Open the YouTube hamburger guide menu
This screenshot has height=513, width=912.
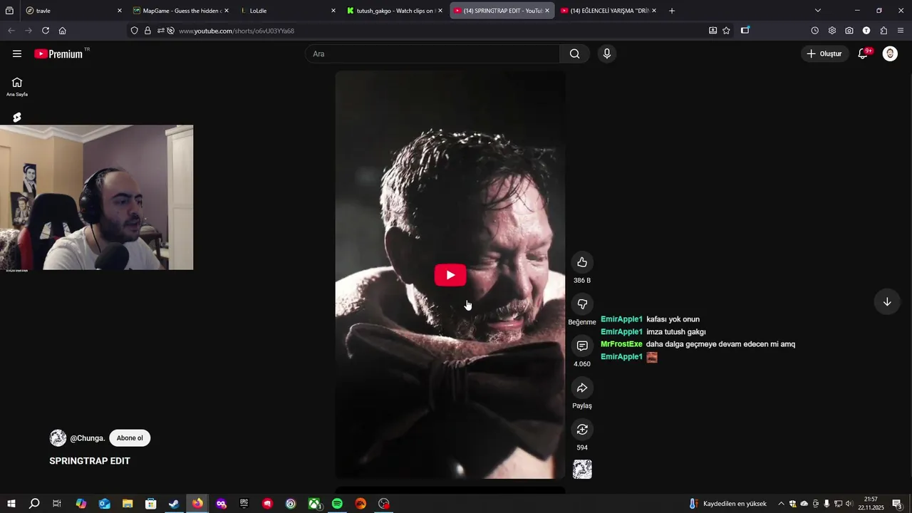(x=17, y=53)
